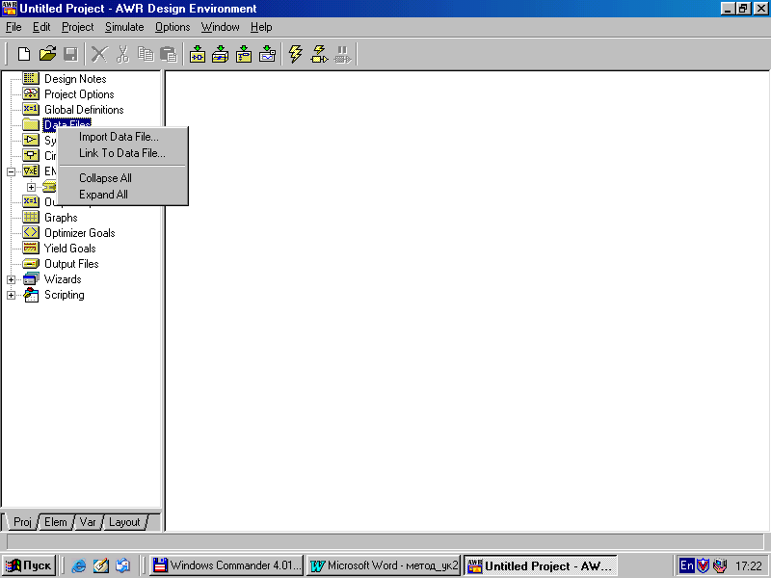
Task: Click the Add System Diagram toolbar icon
Action: (198, 54)
